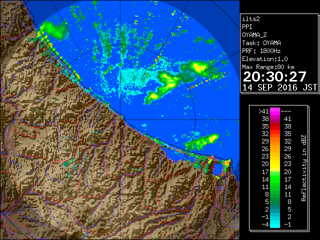Click the small blue lake near the eastern cape

(x=218, y=168)
